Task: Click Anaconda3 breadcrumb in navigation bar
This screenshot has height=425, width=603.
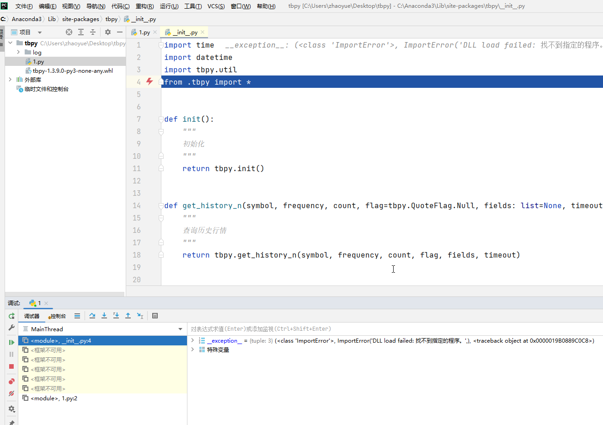Action: [27, 19]
